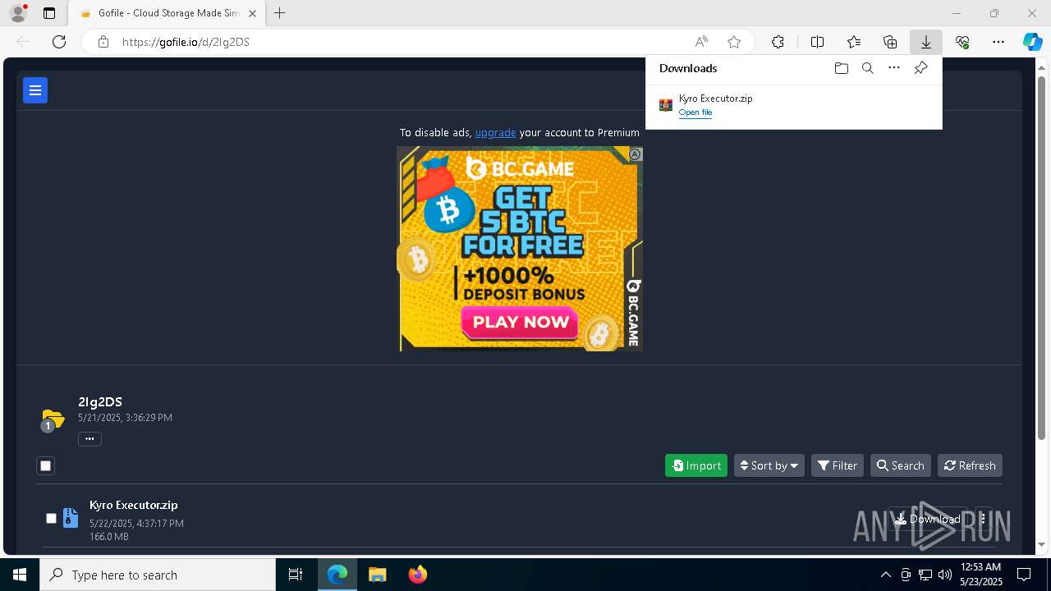
Task: Open the Gofile hamburger menu button
Action: [x=35, y=90]
